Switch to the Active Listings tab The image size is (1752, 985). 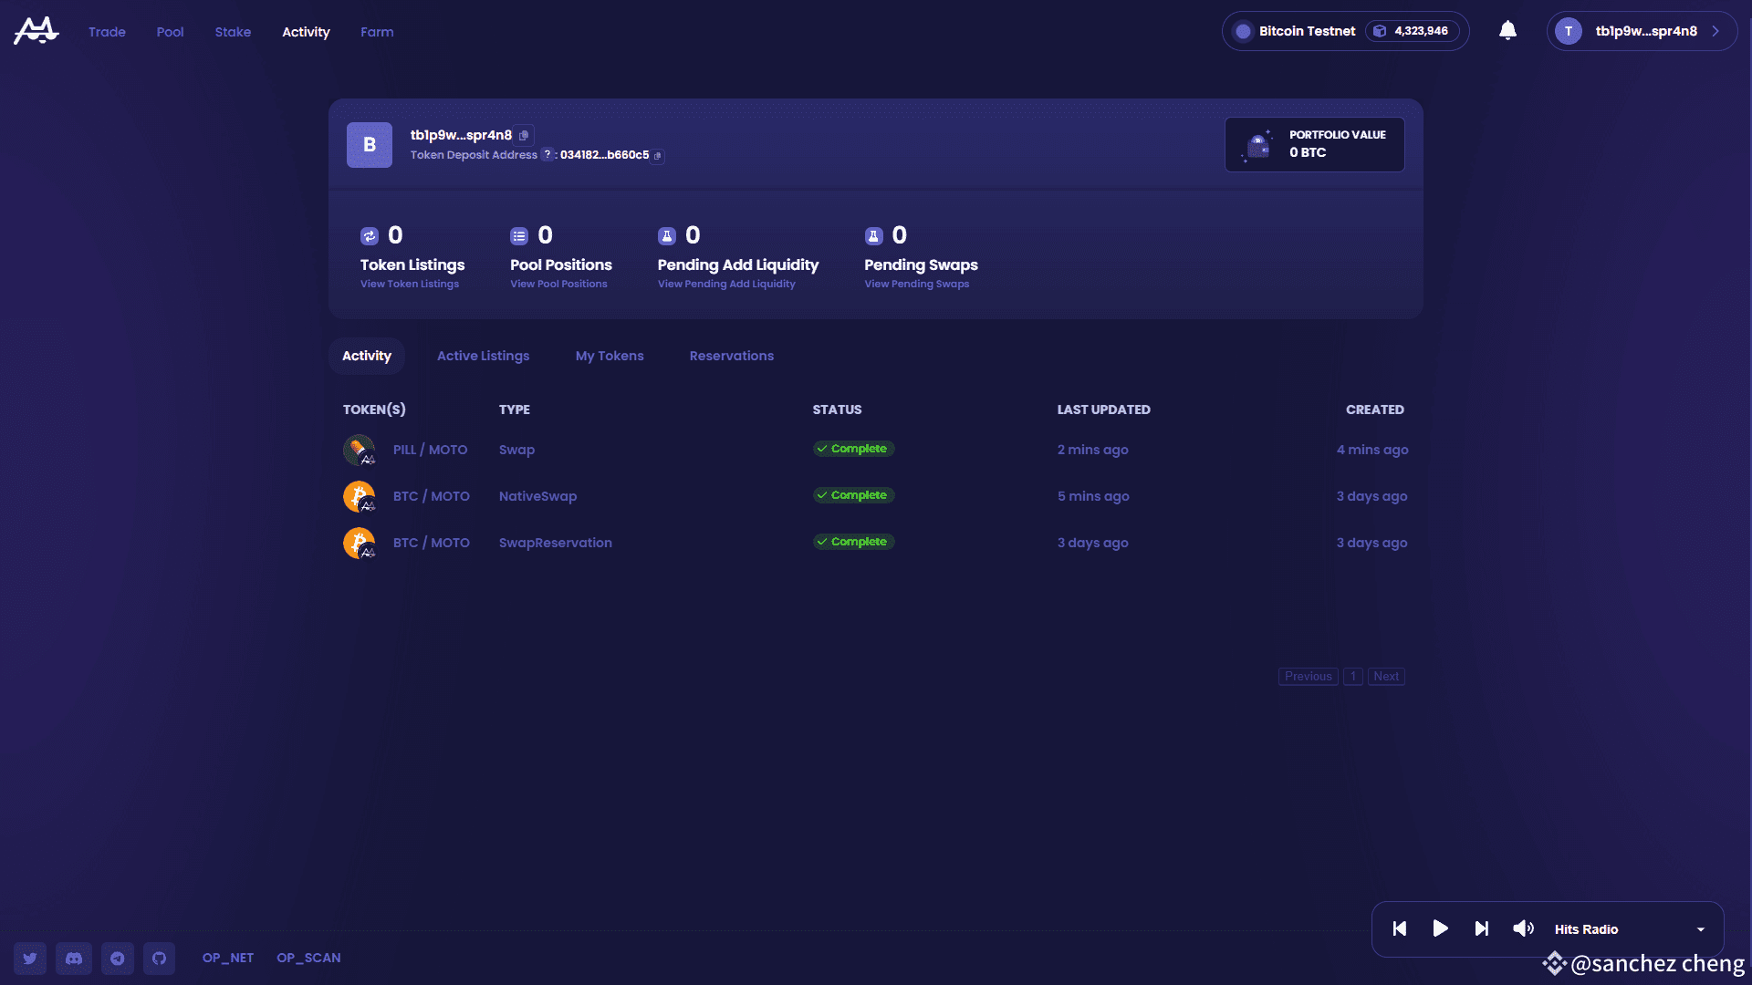tap(483, 356)
